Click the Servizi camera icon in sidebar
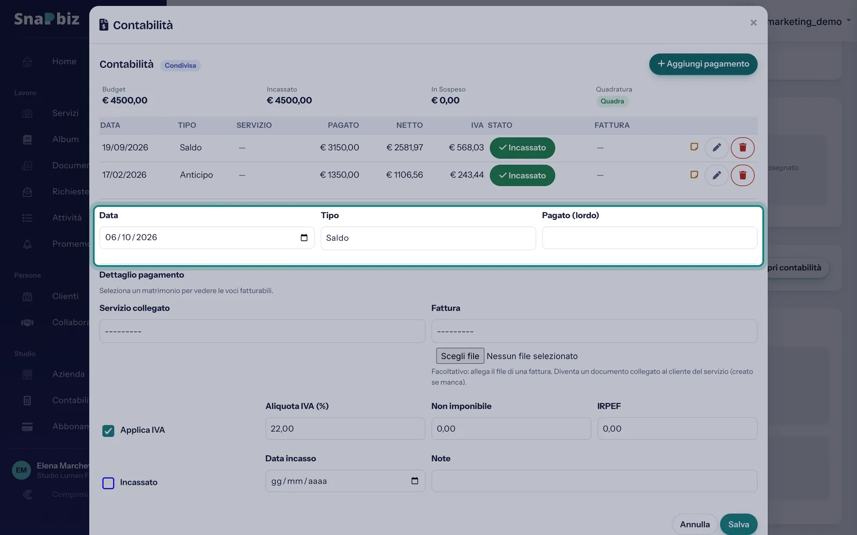Image resolution: width=857 pixels, height=535 pixels. (x=27, y=113)
